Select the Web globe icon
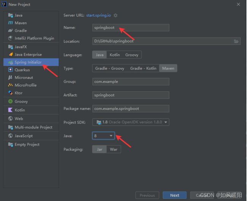Screen dimensions: 247x201 10,118
